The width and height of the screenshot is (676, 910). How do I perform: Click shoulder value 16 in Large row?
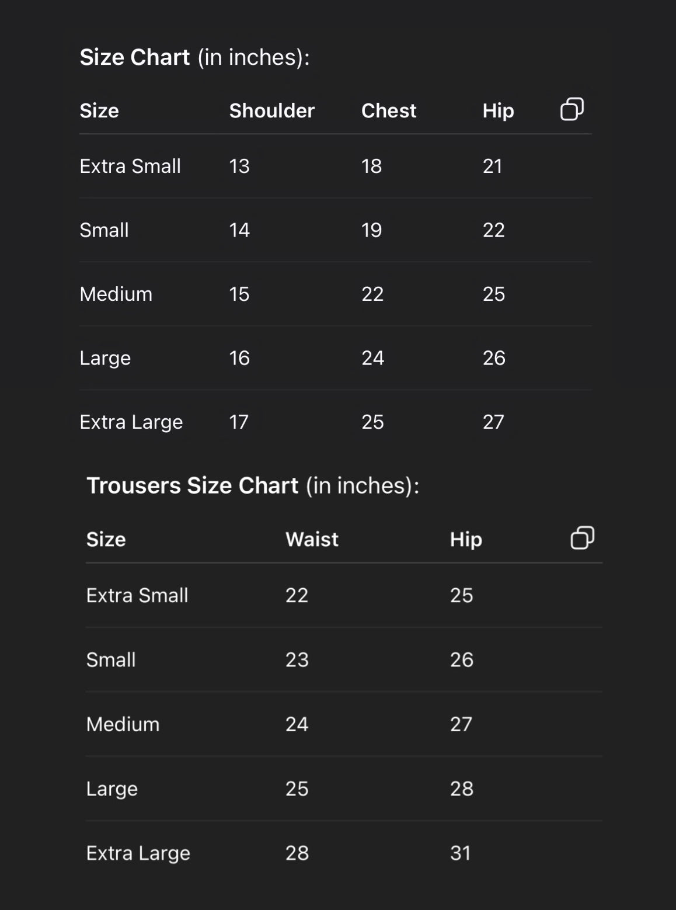point(239,358)
